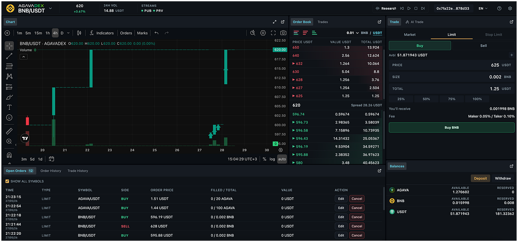Open the Trade History tab
The image size is (518, 242).
pyautogui.click(x=78, y=171)
